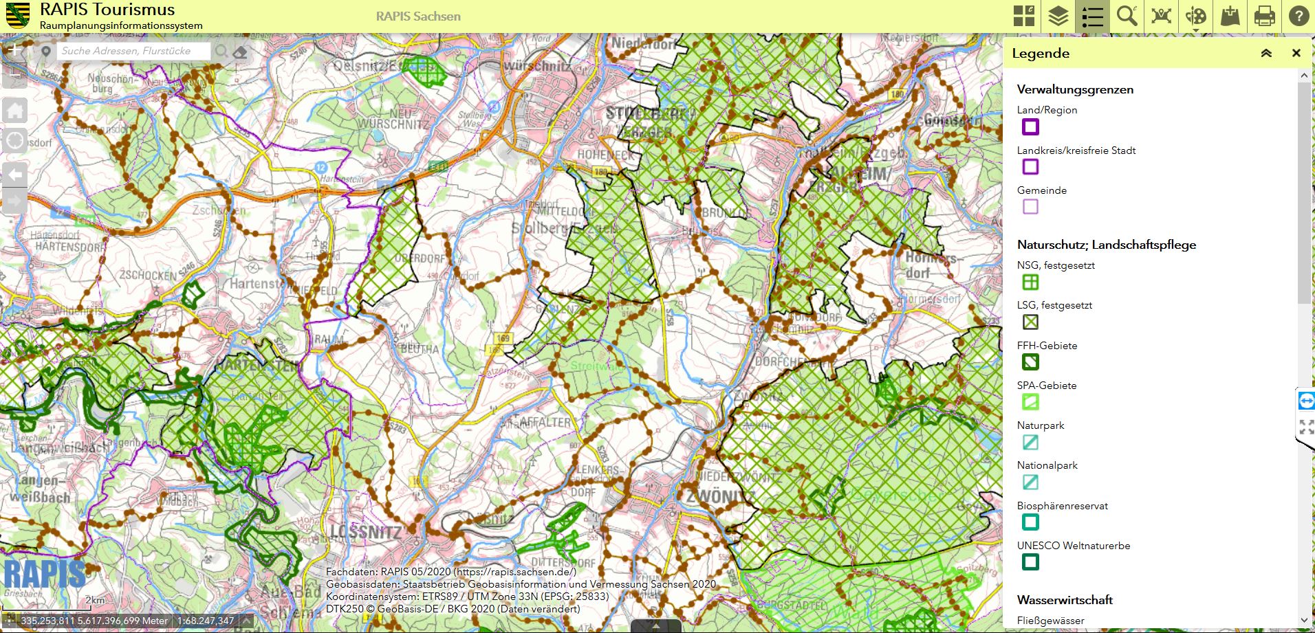Click the location pin beside search box
1315x633 pixels.
pos(46,51)
